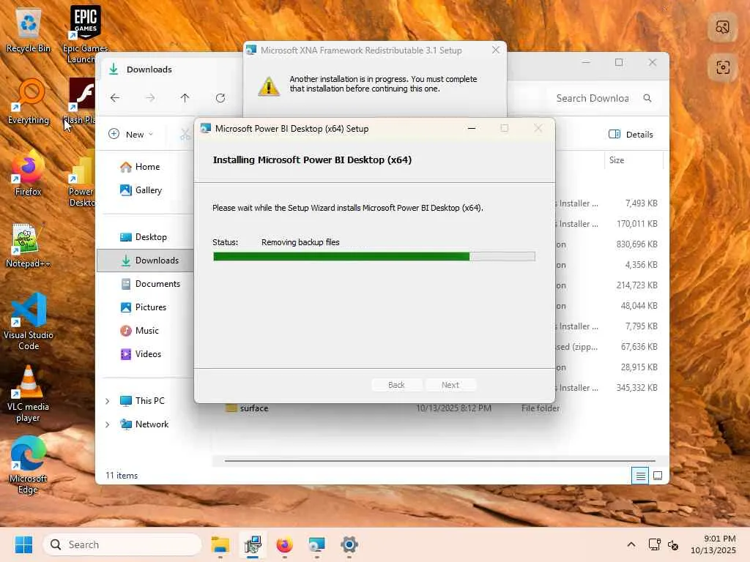Expand the This PC tree node
Screen dimensions: 750x562
pyautogui.click(x=107, y=401)
